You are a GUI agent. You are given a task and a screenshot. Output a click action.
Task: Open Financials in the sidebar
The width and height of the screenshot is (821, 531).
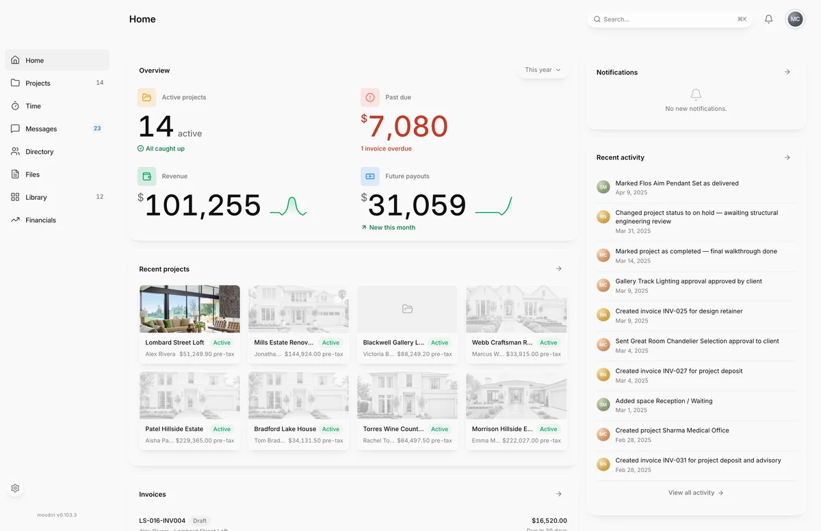tap(57, 220)
